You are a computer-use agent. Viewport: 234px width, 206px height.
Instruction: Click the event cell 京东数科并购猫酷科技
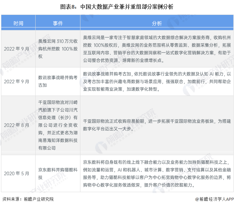click(58, 174)
